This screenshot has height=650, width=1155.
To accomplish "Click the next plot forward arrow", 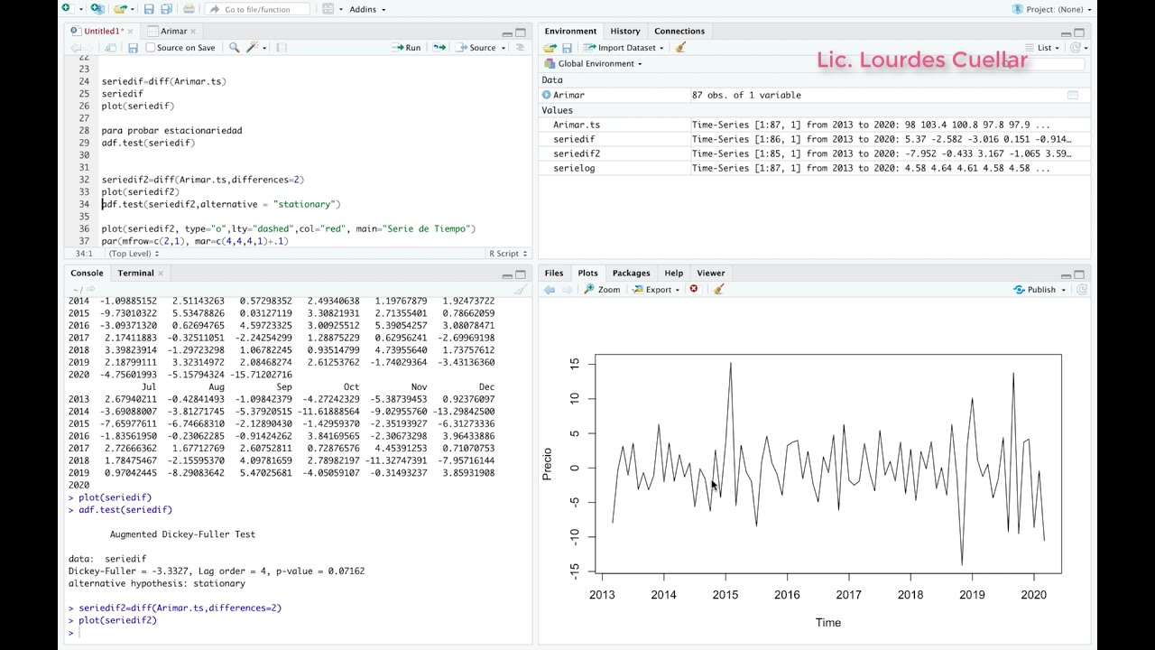I will (x=567, y=290).
